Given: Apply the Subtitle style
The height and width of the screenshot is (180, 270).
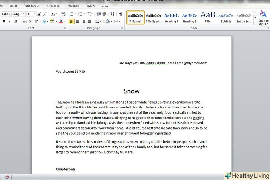Looking at the screenshot, I should point(226,17).
